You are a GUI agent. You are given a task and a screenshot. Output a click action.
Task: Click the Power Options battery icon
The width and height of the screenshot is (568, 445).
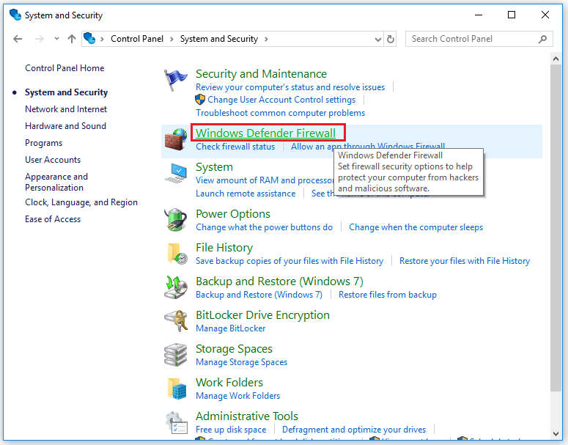176,220
